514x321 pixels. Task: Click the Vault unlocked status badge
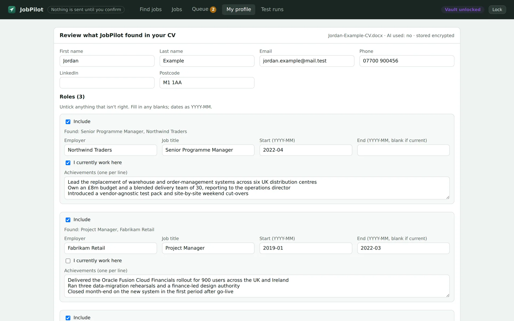(x=463, y=10)
